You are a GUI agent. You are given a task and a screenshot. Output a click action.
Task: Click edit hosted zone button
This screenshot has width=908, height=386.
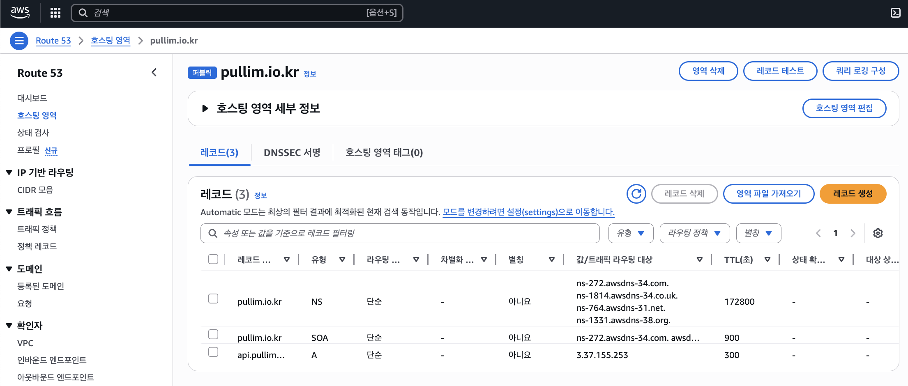(x=844, y=108)
